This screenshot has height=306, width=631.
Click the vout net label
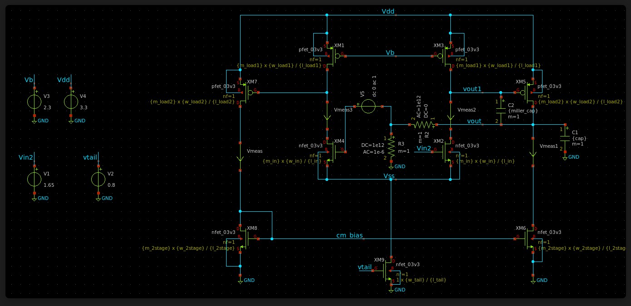point(474,121)
